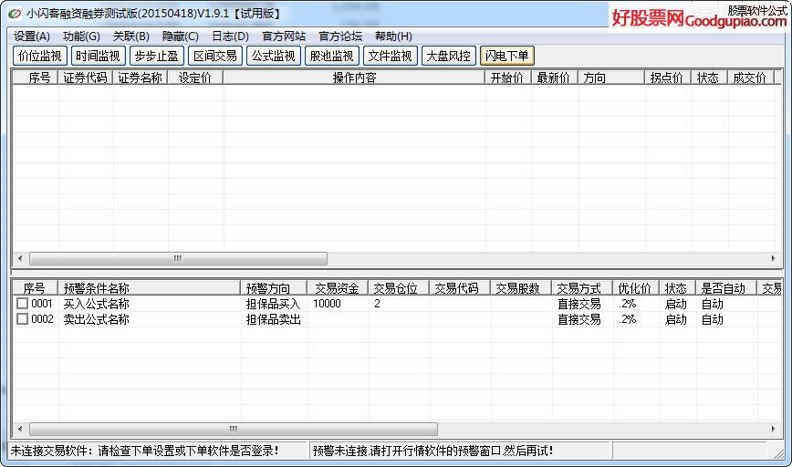Click lower table's left scroll arrow
This screenshot has height=467, width=792.
20,429
